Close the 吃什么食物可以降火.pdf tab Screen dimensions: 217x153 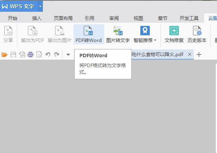point(189,55)
